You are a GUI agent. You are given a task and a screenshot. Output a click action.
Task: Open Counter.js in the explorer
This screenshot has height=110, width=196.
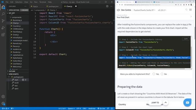[x=17, y=26]
